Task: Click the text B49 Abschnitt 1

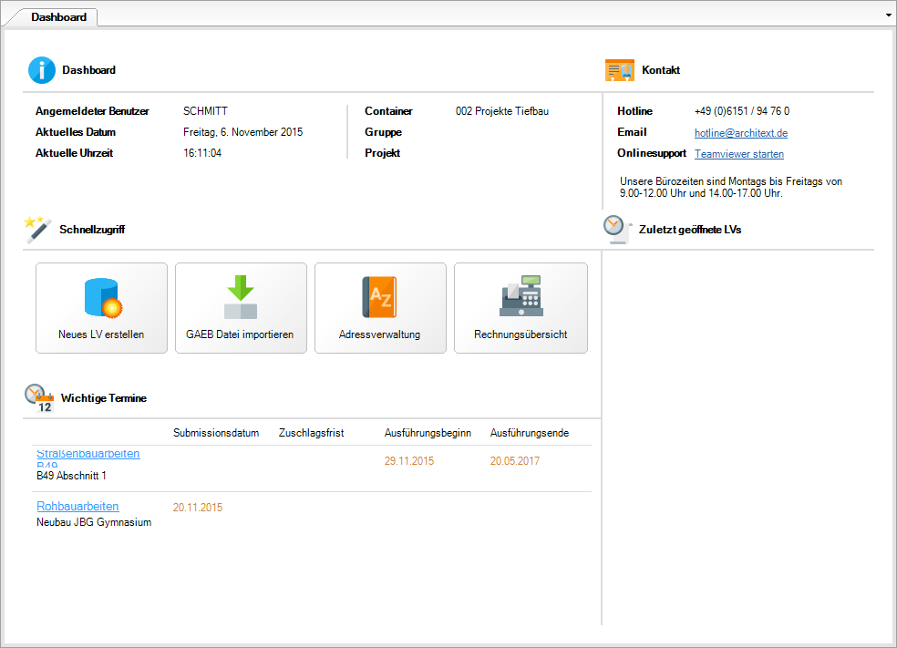Action: [x=71, y=476]
